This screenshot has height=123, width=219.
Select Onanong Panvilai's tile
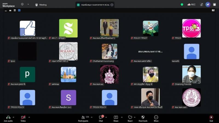pyautogui.click(x=191, y=74)
